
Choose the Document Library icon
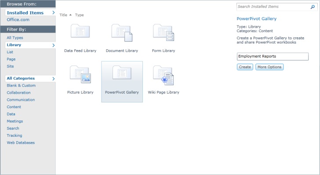pos(122,33)
